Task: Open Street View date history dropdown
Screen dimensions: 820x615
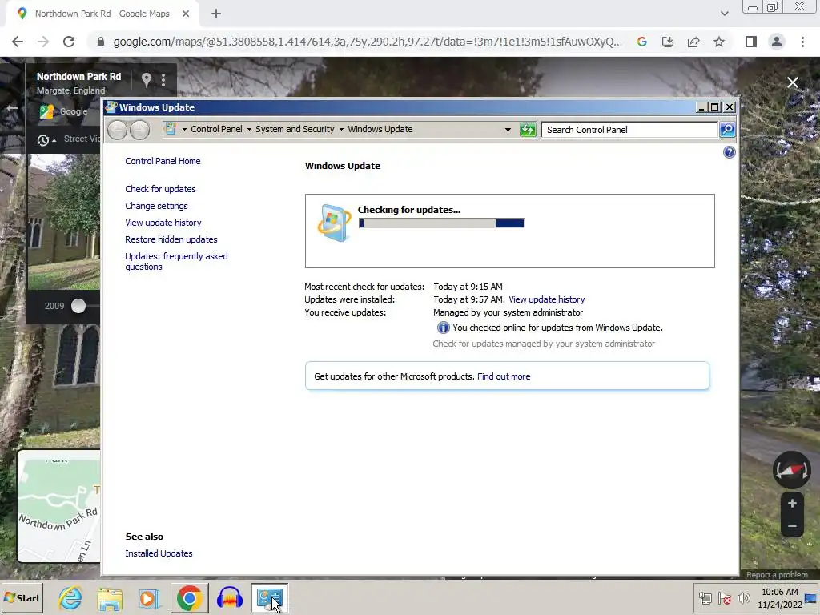Action: click(46, 140)
